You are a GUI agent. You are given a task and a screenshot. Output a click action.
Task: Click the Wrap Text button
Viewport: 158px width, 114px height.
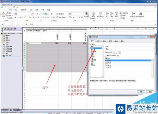(x=60, y=14)
